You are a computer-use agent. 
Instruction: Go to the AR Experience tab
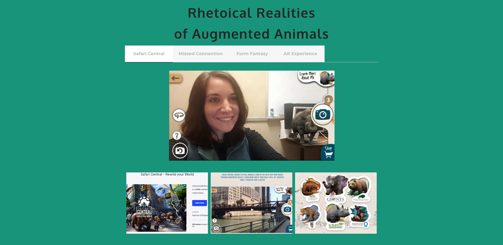pos(300,54)
